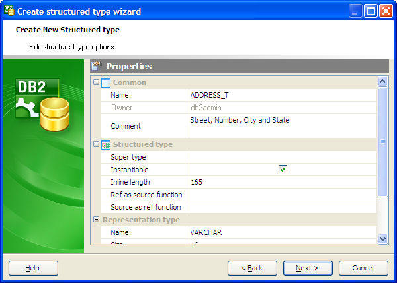Select the Representation type header label
The height and width of the screenshot is (283, 397).
[x=142, y=220]
